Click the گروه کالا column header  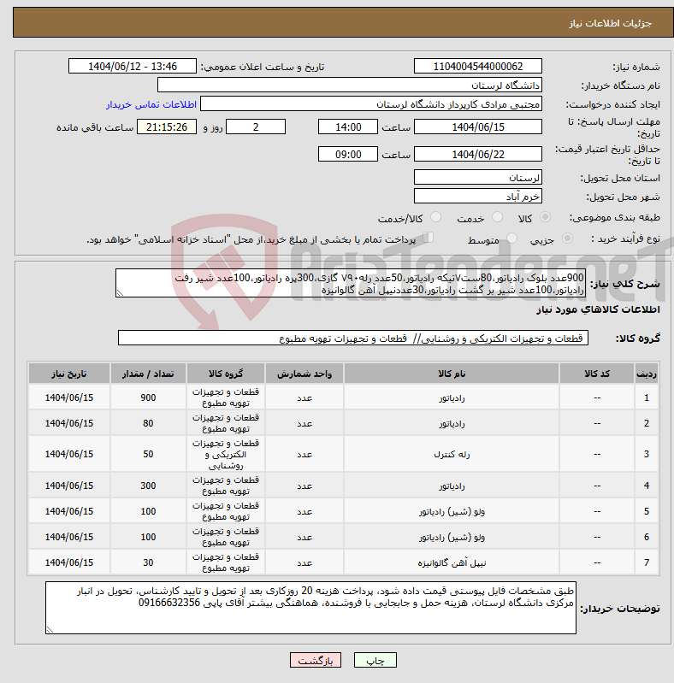[226, 374]
